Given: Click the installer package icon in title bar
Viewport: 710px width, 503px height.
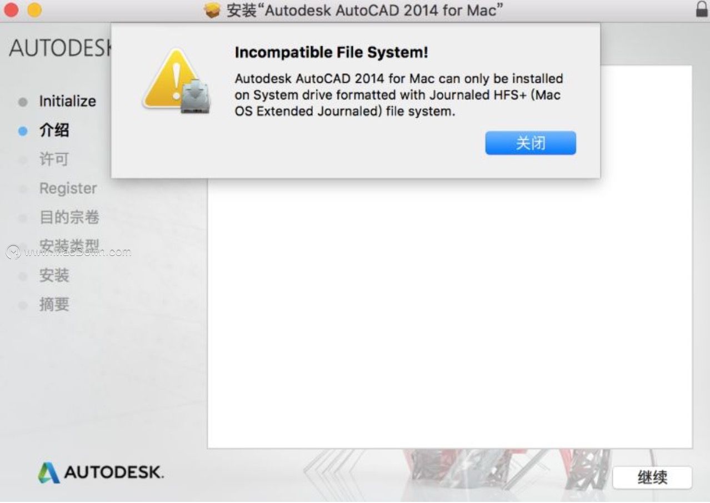Looking at the screenshot, I should tap(213, 10).
